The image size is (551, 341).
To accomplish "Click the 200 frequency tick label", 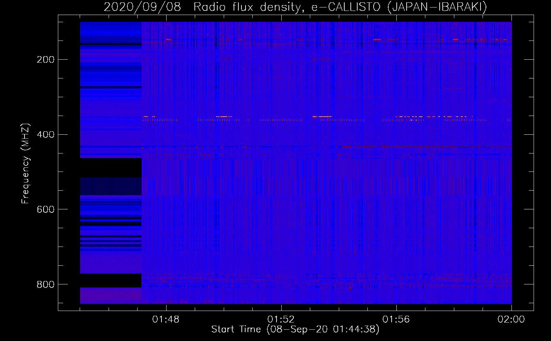I will click(46, 60).
